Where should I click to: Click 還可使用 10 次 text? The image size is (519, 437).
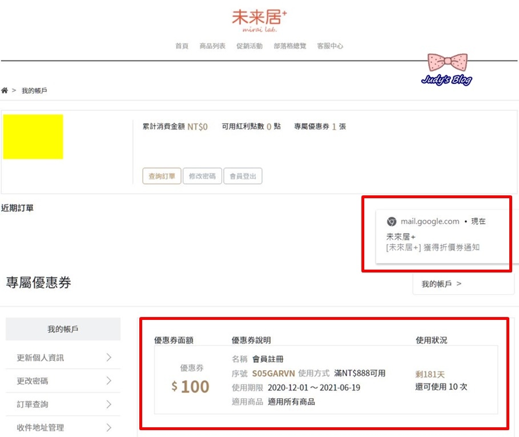click(441, 387)
